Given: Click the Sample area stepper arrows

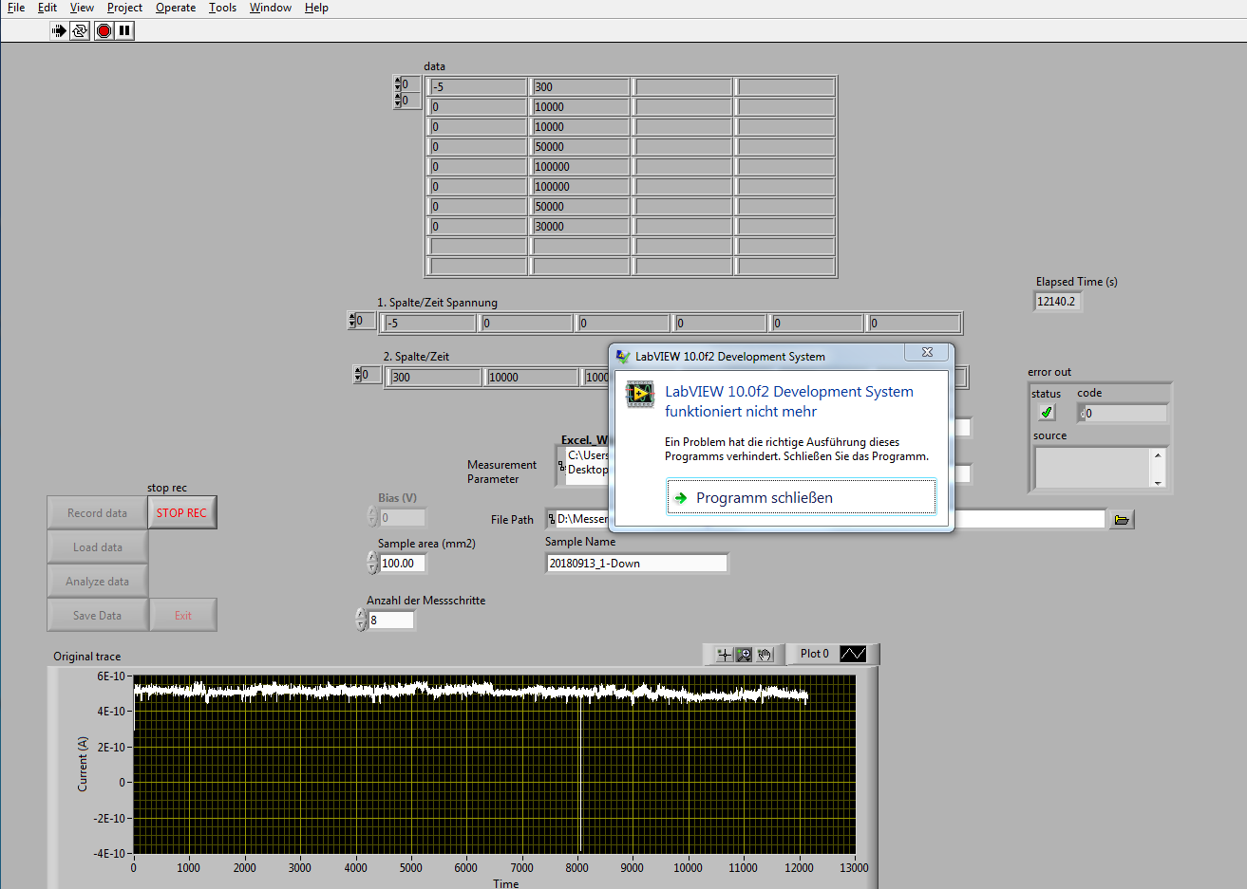Looking at the screenshot, I should 372,564.
